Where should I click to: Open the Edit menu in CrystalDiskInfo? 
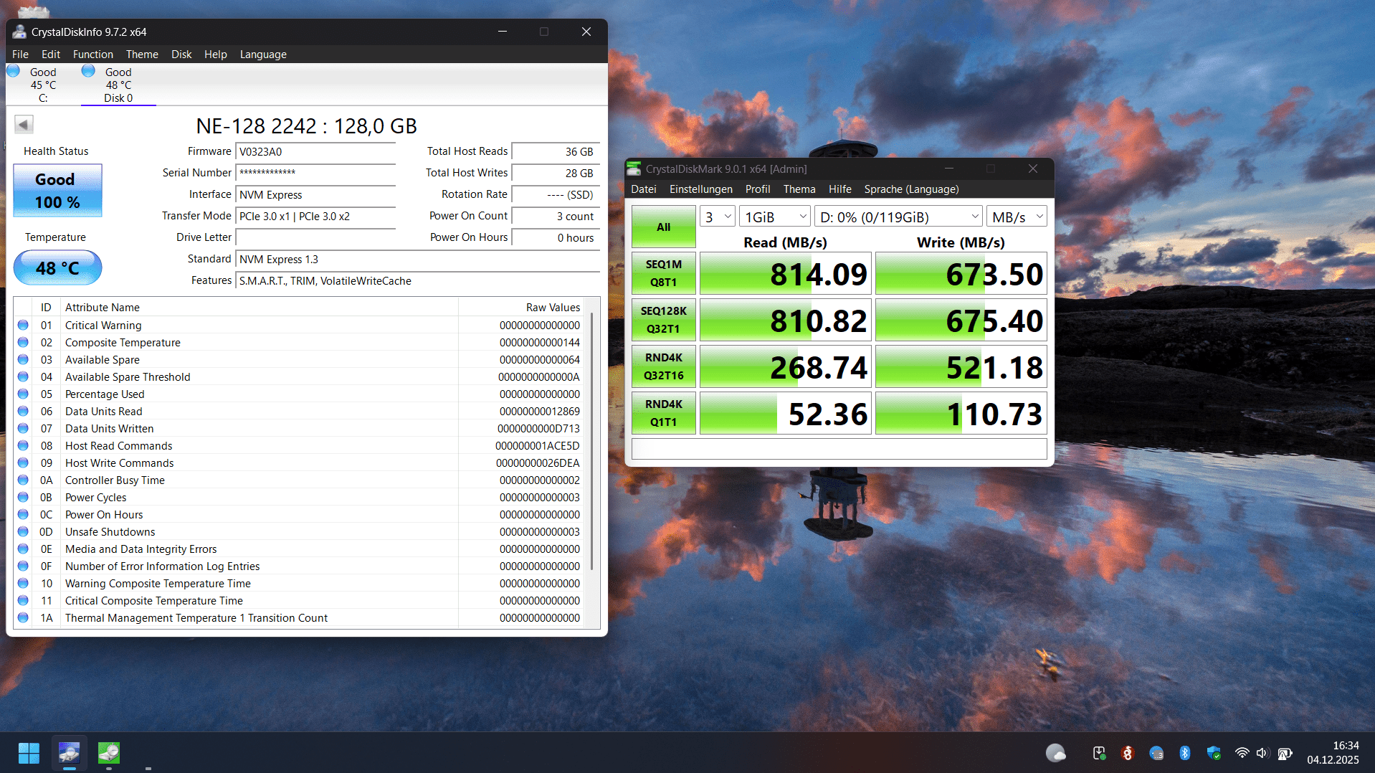(x=51, y=54)
